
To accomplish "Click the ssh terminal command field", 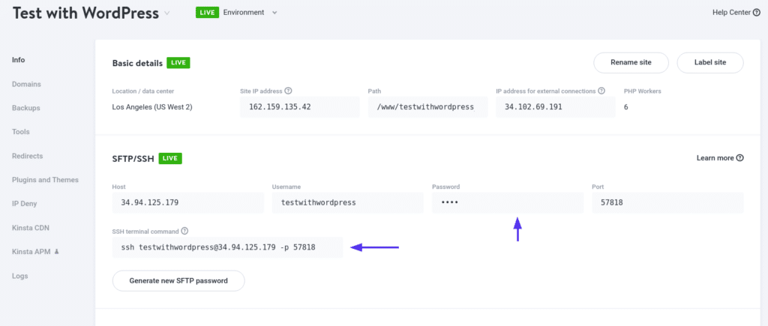I will [x=227, y=247].
